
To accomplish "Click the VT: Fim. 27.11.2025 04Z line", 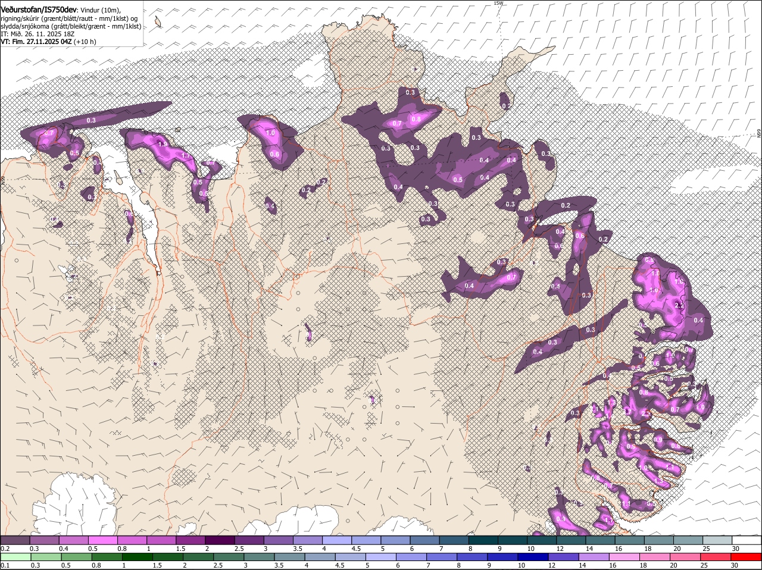I will tap(48, 42).
